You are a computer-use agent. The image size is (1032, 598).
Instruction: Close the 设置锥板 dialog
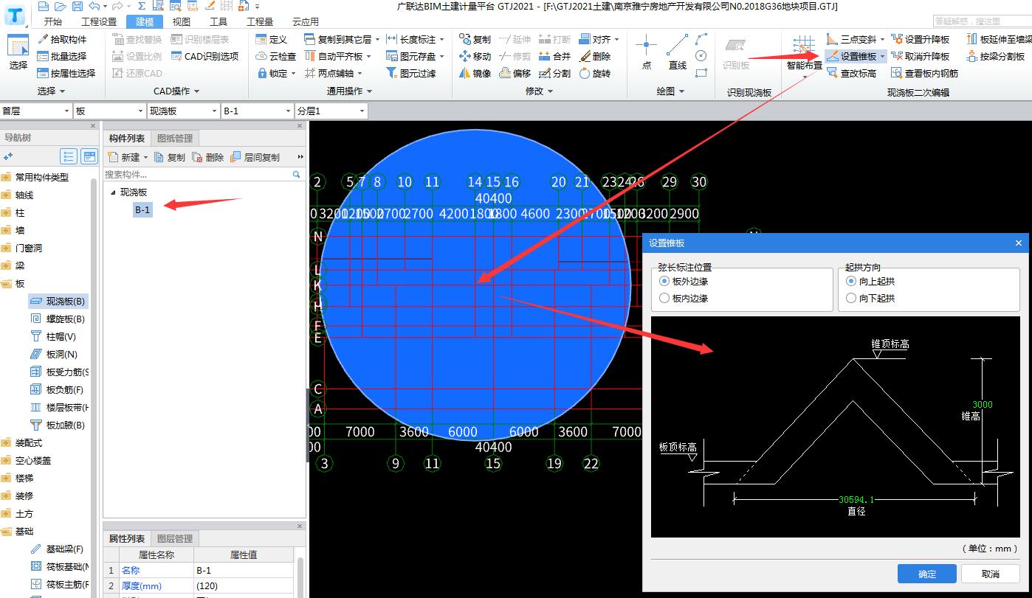(1019, 243)
